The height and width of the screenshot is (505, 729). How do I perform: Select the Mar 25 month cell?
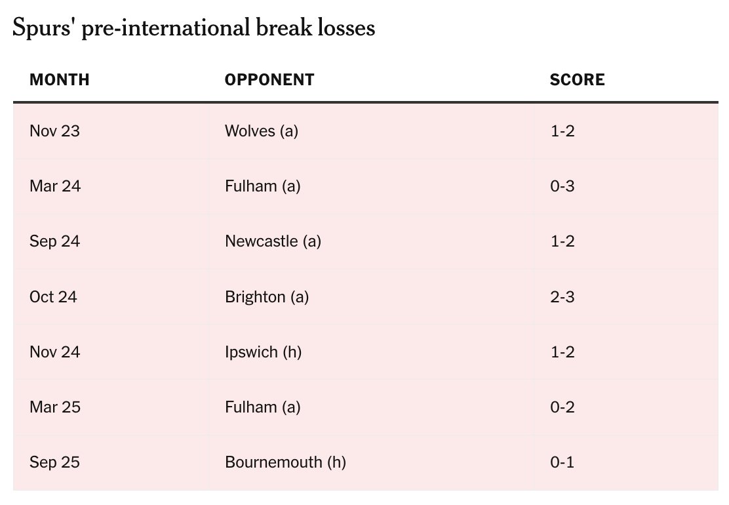[x=54, y=407]
